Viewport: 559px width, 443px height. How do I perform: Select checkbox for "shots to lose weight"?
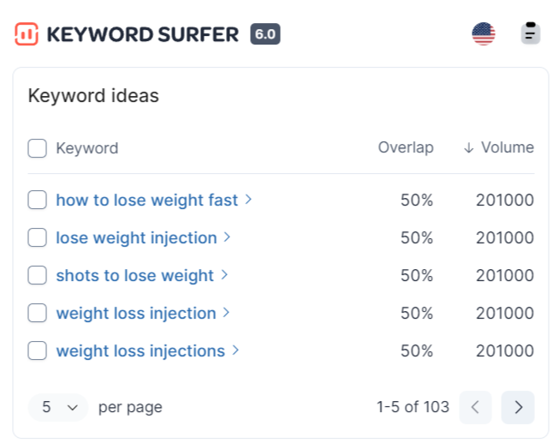pos(37,275)
